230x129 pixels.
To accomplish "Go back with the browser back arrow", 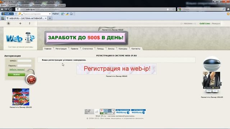I will pyautogui.click(x=2, y=9).
